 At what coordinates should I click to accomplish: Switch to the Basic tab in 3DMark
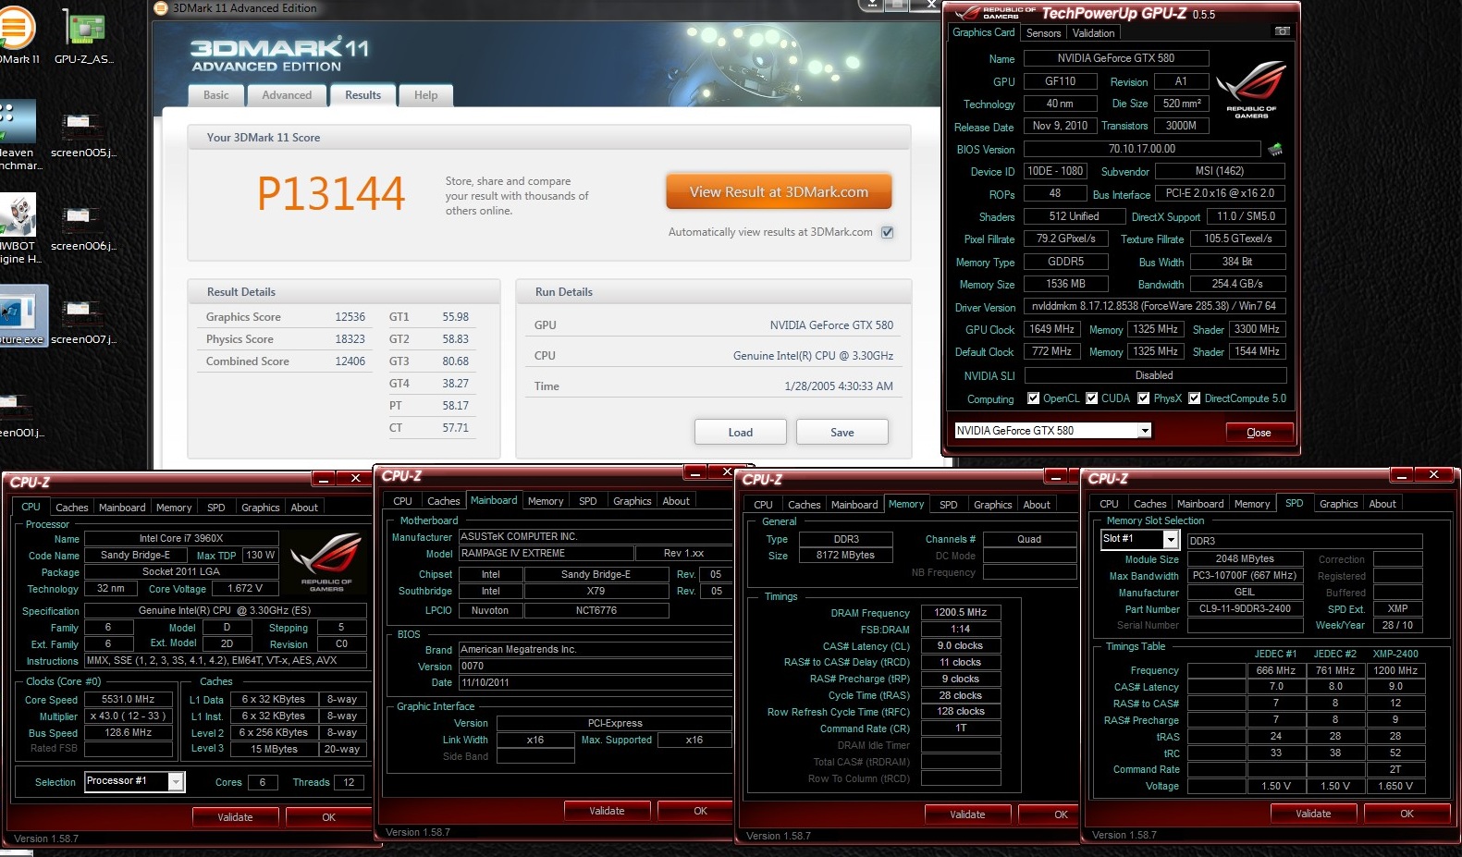pos(216,95)
